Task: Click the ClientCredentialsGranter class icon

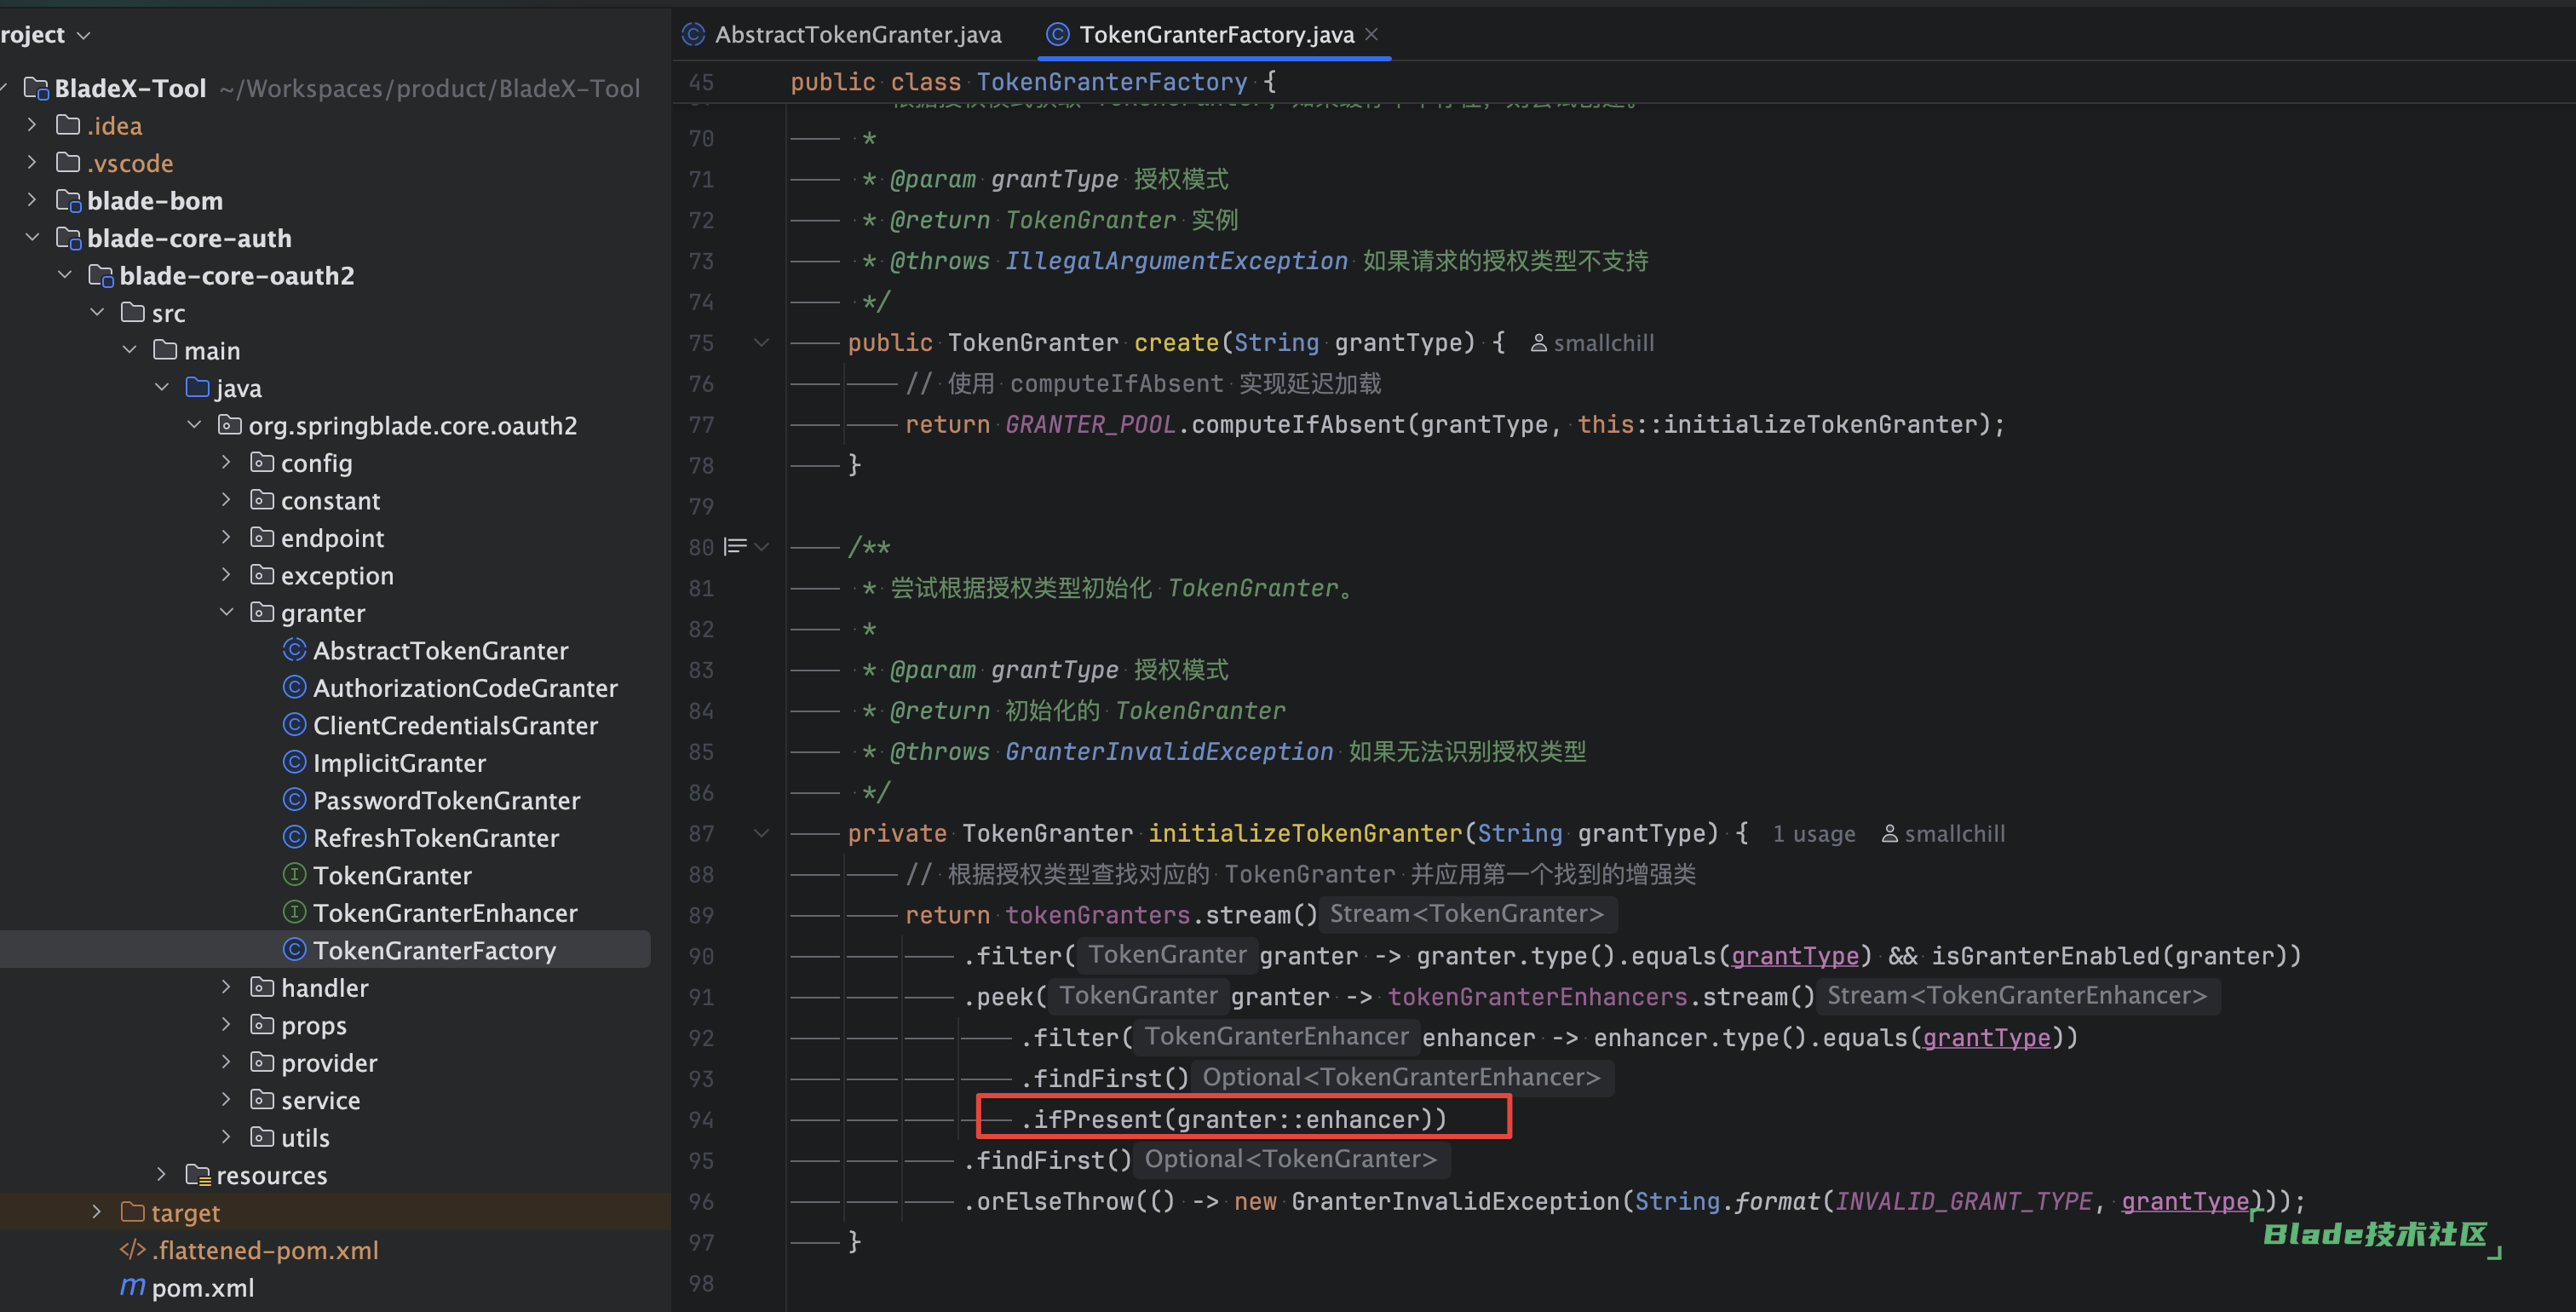Action: point(294,725)
